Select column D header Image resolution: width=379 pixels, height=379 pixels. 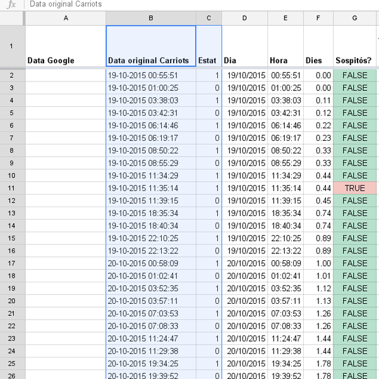pyautogui.click(x=244, y=19)
